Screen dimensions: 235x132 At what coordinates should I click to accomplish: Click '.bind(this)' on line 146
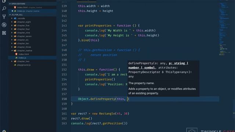click(x=90, y=40)
